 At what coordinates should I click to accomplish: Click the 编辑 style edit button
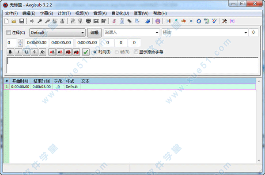click(x=95, y=33)
